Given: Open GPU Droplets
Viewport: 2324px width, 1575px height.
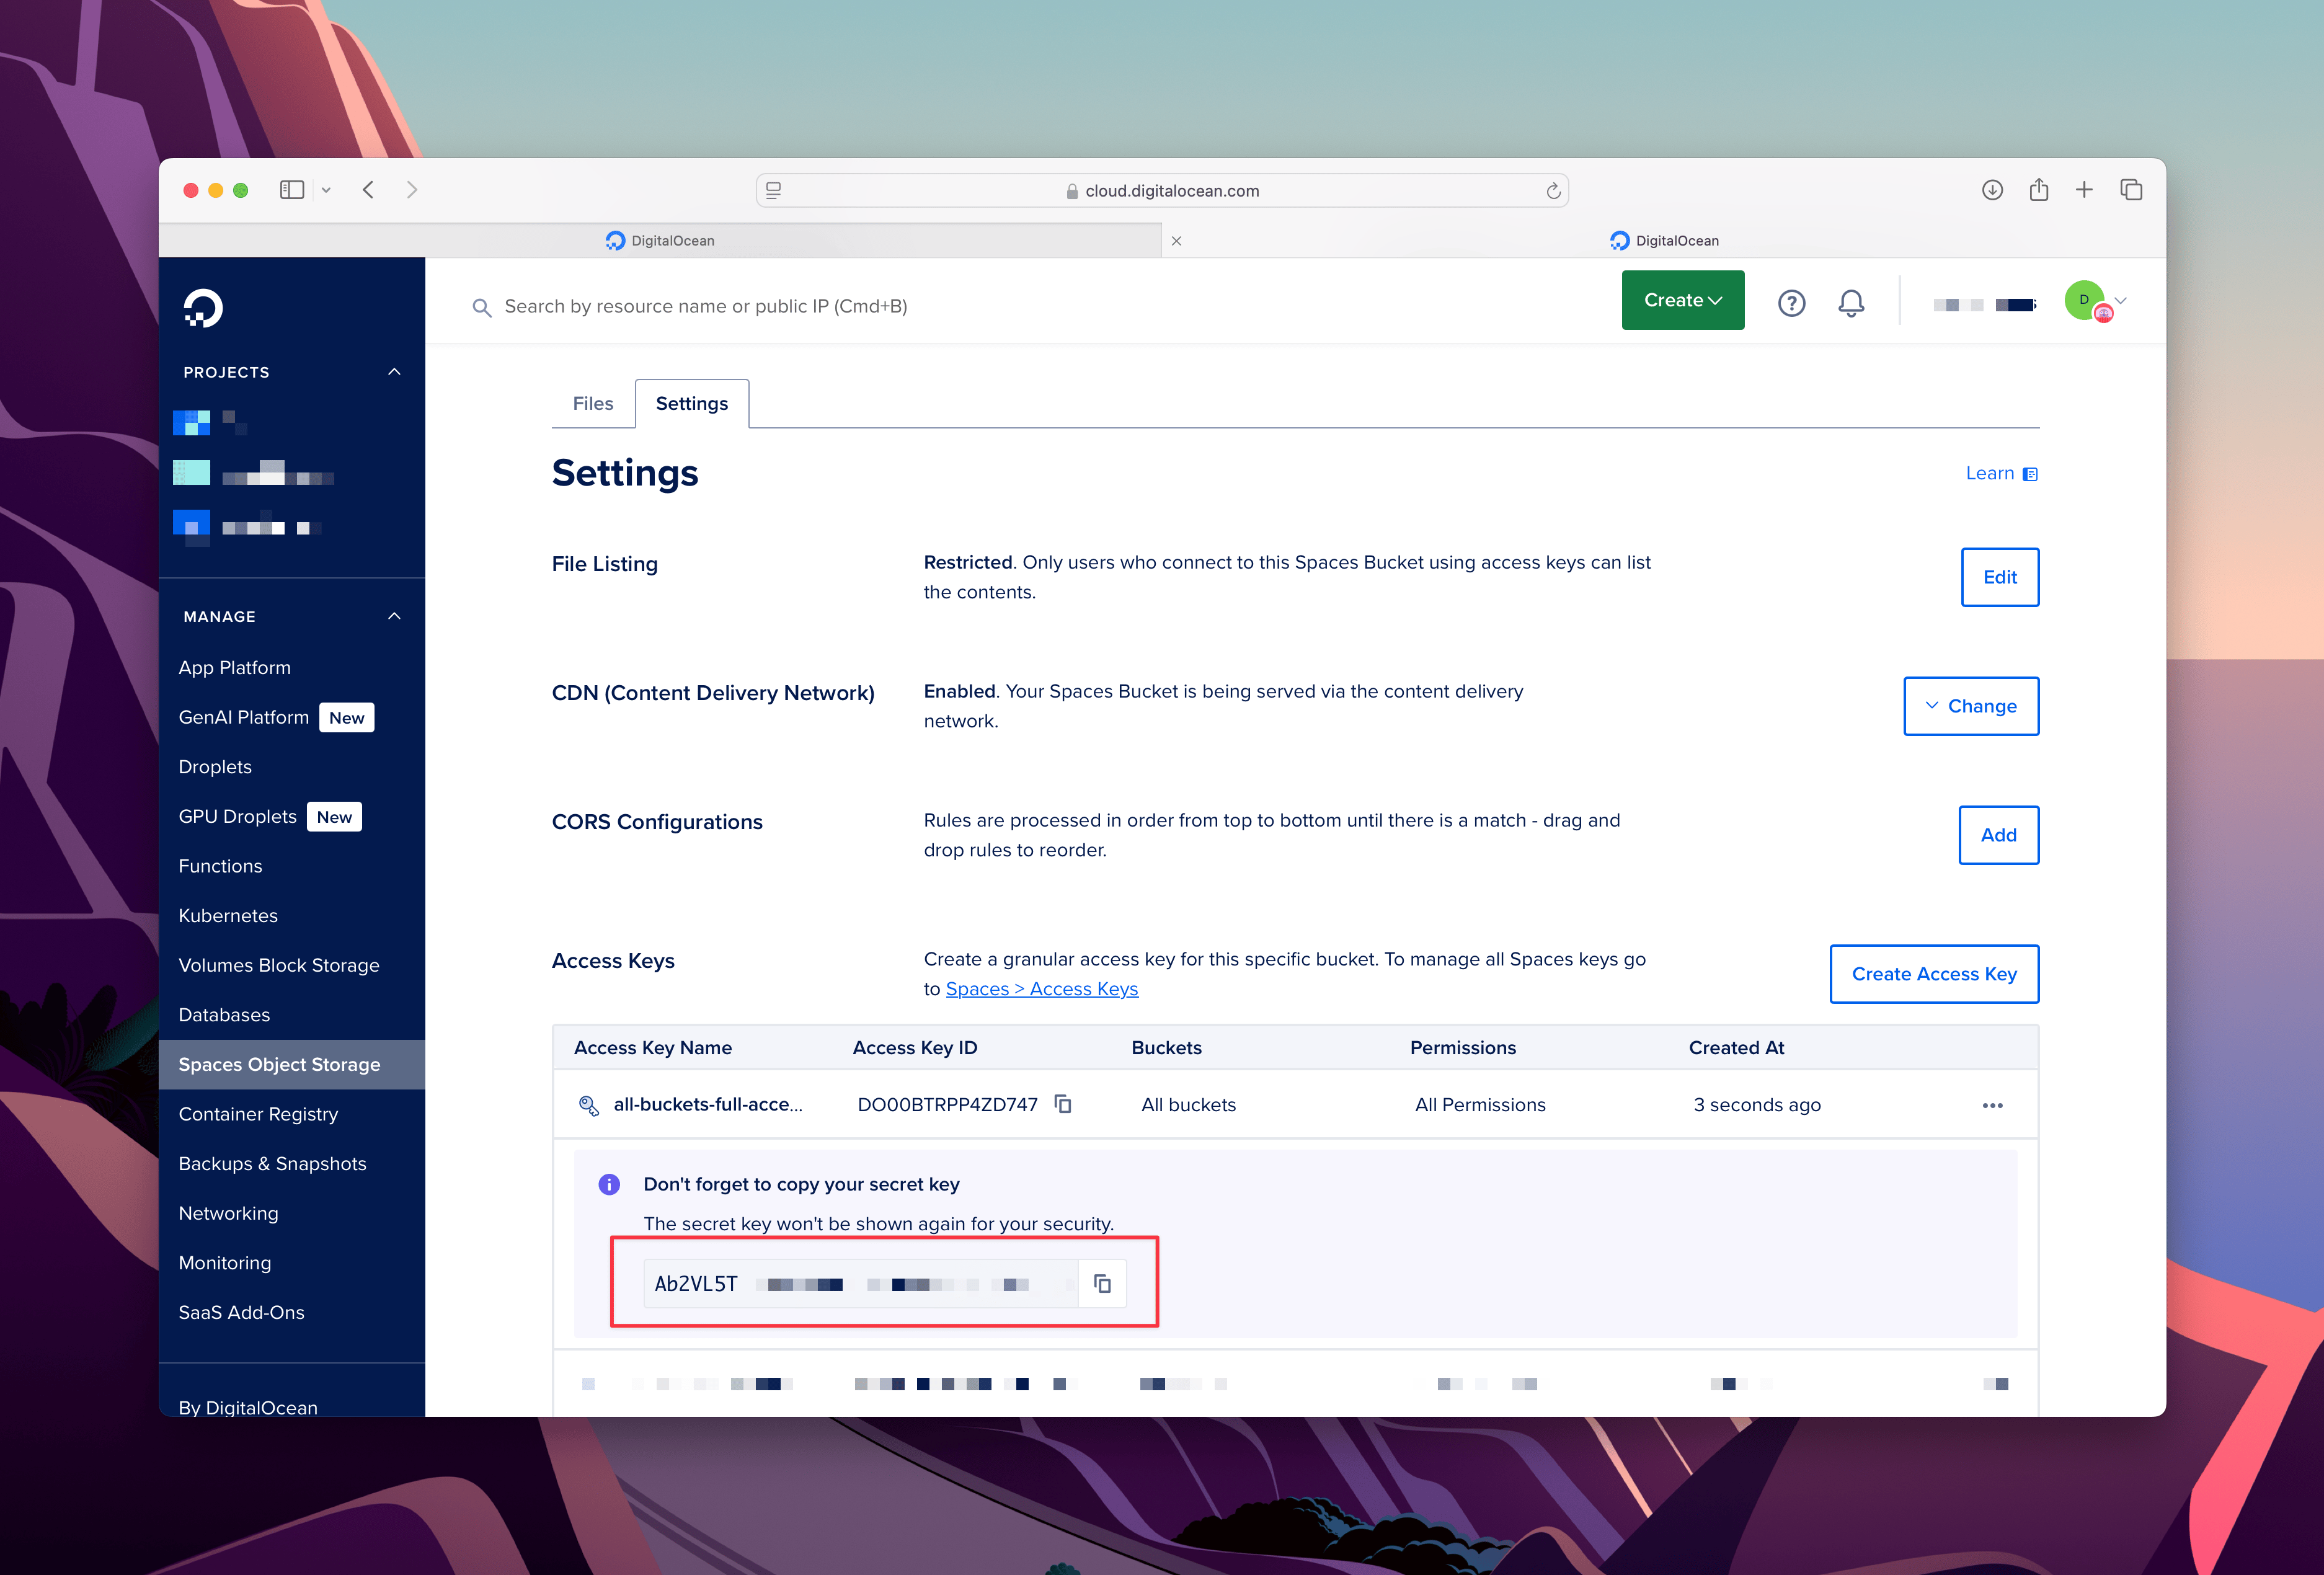Looking at the screenshot, I should click(238, 816).
